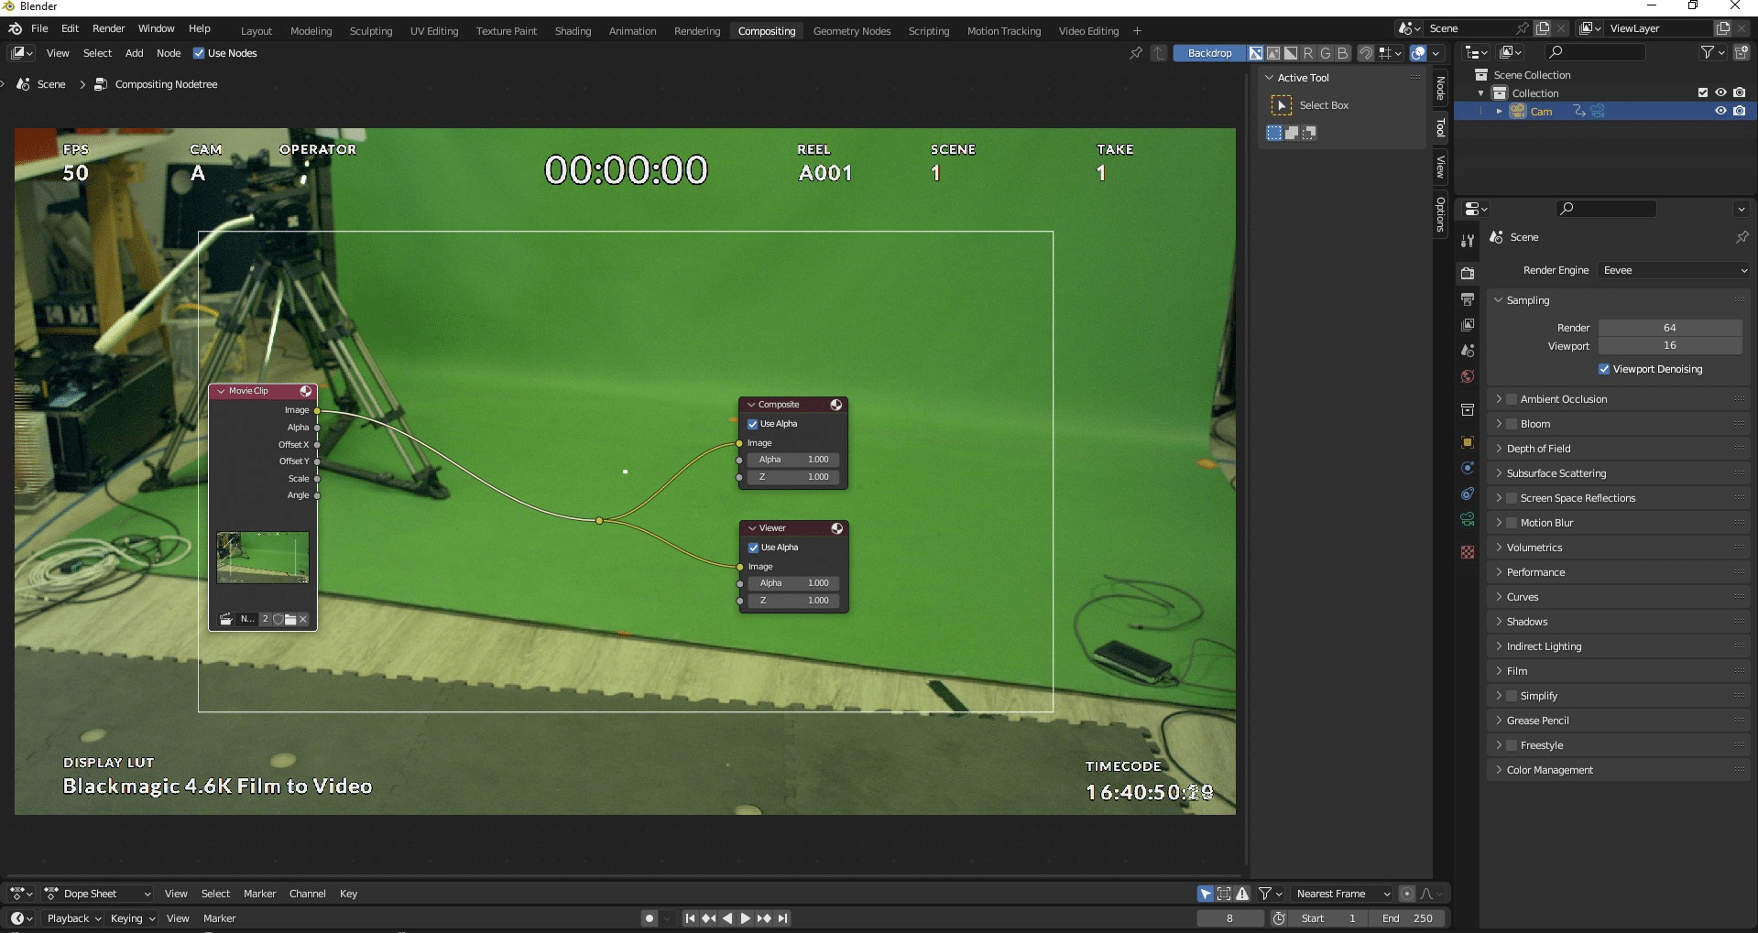Toggle the Backdrop button
The height and width of the screenshot is (933, 1758).
(x=1209, y=53)
